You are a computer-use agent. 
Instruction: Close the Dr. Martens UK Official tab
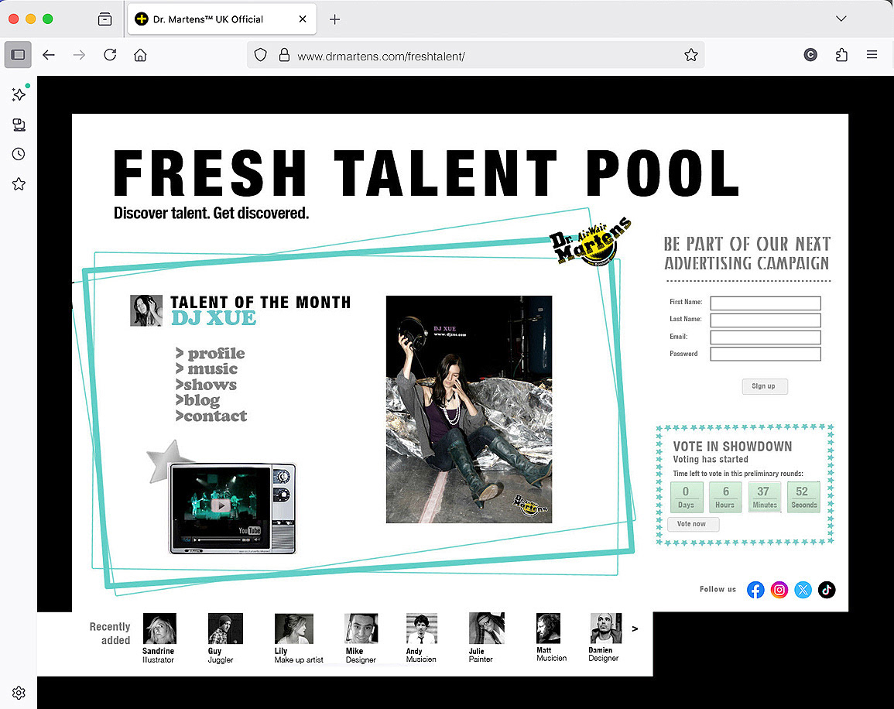point(303,19)
